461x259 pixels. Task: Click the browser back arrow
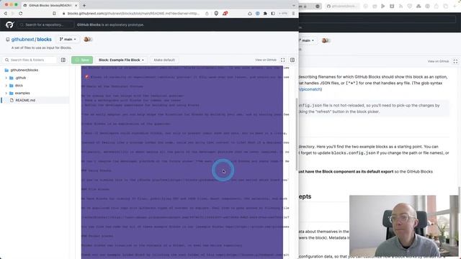5,14
